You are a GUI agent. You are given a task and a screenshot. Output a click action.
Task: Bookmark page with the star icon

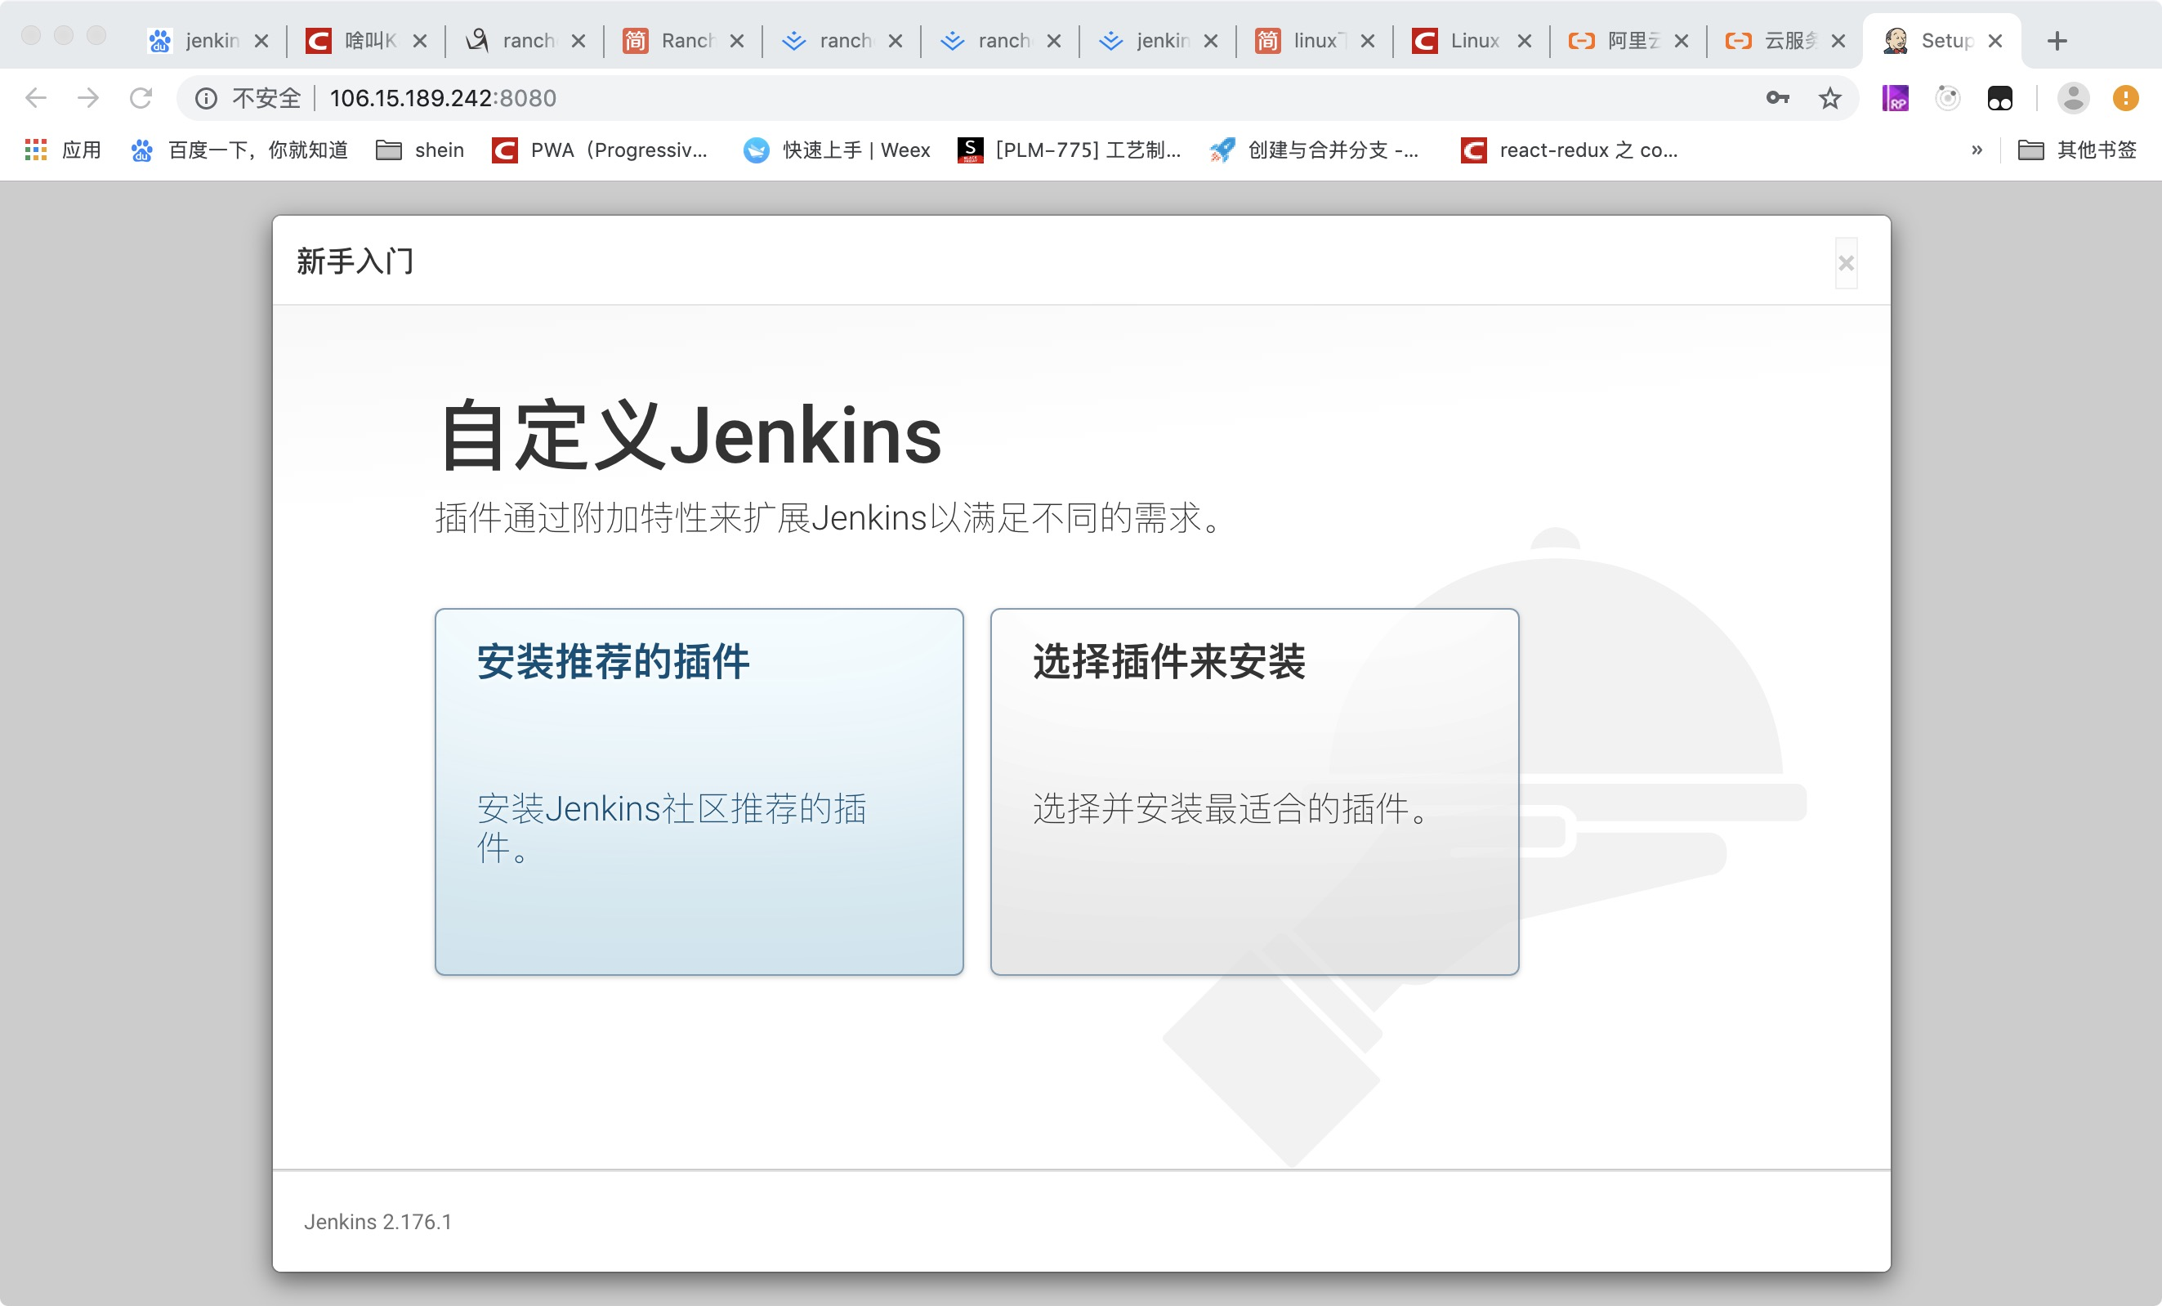[x=1829, y=97]
